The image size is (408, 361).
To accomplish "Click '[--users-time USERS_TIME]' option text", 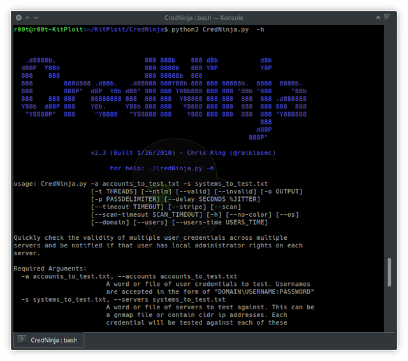I will tap(220, 222).
